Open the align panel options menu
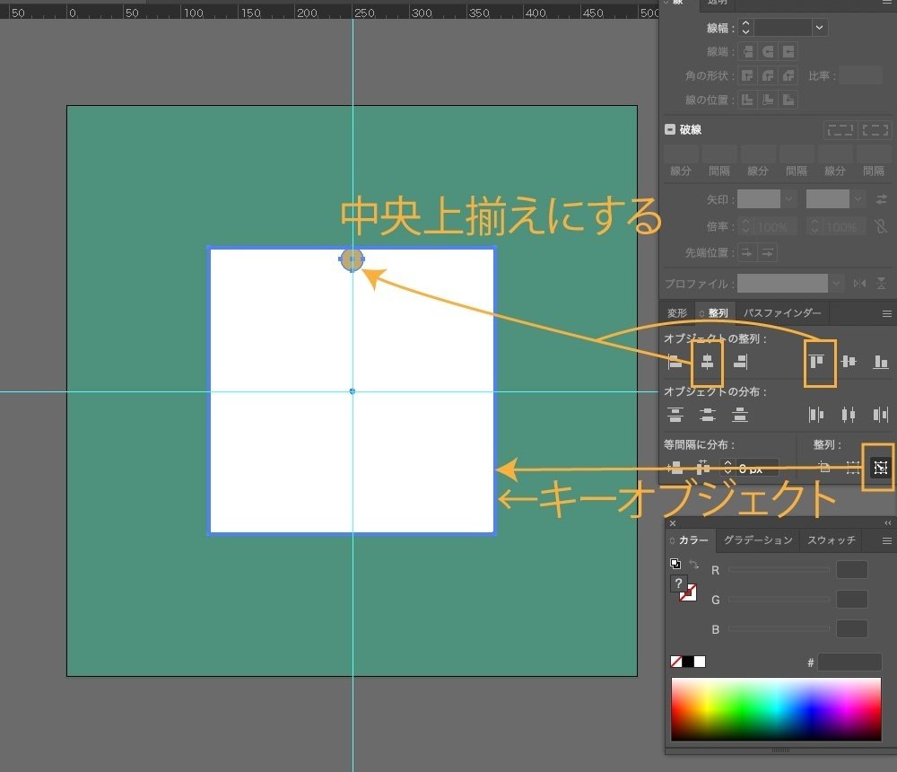This screenshot has width=897, height=772. [887, 313]
